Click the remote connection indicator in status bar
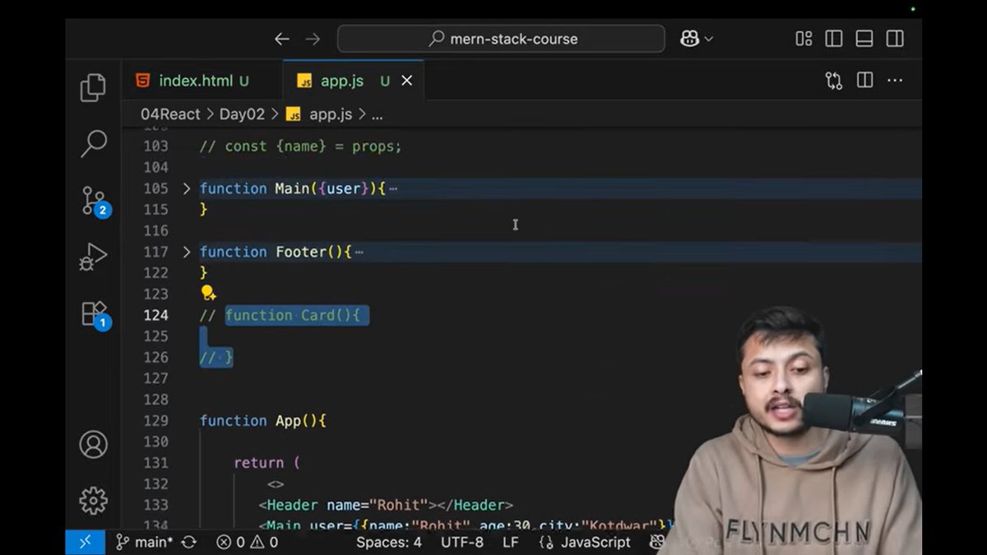987x555 pixels. [86, 543]
